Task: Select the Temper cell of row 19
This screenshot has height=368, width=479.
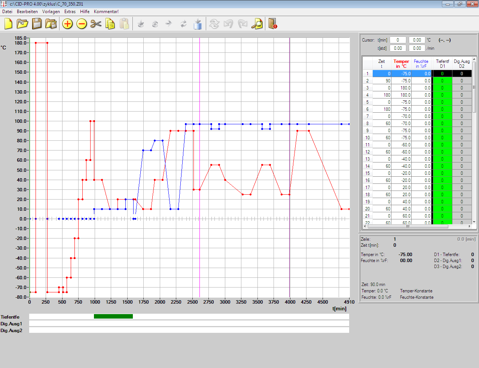Action: point(401,202)
